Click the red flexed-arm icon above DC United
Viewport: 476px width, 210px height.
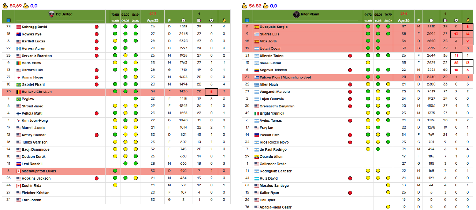5,6
